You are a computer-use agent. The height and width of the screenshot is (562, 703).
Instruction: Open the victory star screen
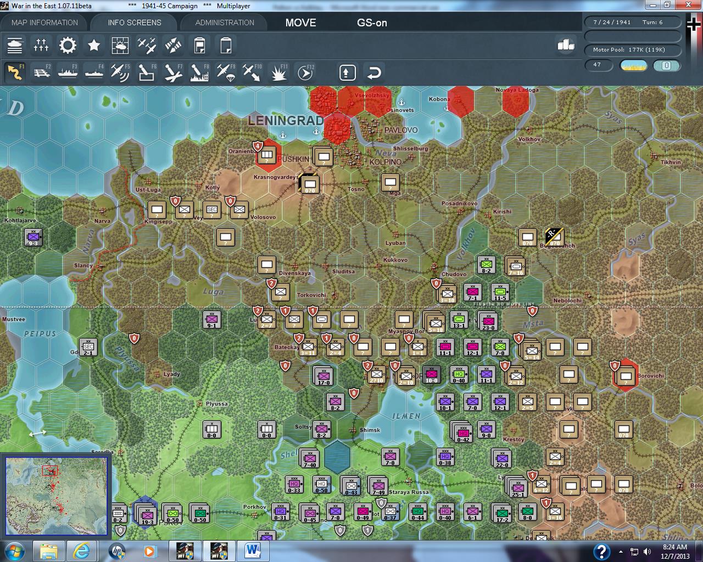(x=94, y=45)
